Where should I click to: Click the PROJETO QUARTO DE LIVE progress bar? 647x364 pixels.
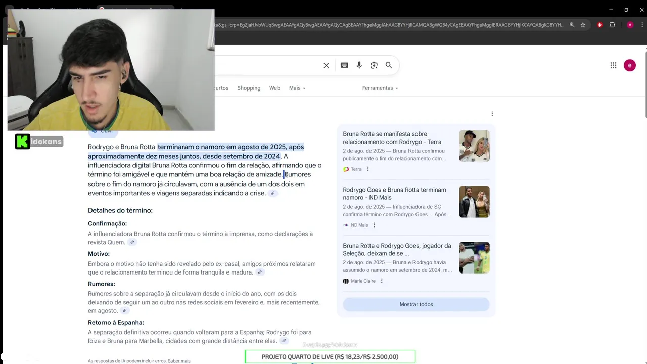[x=330, y=357]
